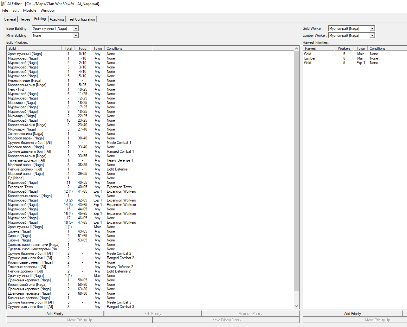This screenshot has height=327, width=407.
Task: Click the Total column header
Action: pyautogui.click(x=68, y=48)
